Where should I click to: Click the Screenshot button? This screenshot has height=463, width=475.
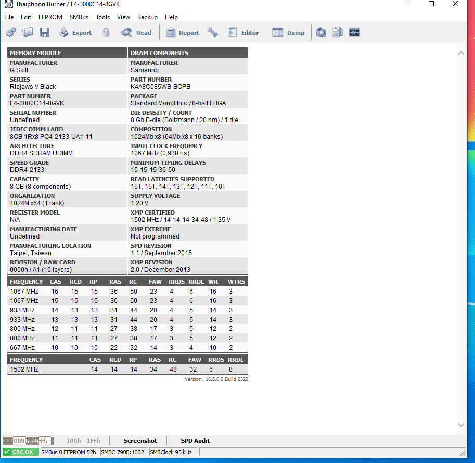pyautogui.click(x=140, y=441)
